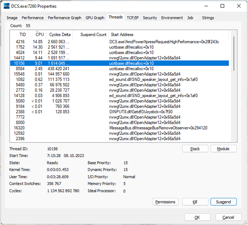Screen dimensions: 248x225
Task: Open the Environment tab
Action: click(x=172, y=18)
